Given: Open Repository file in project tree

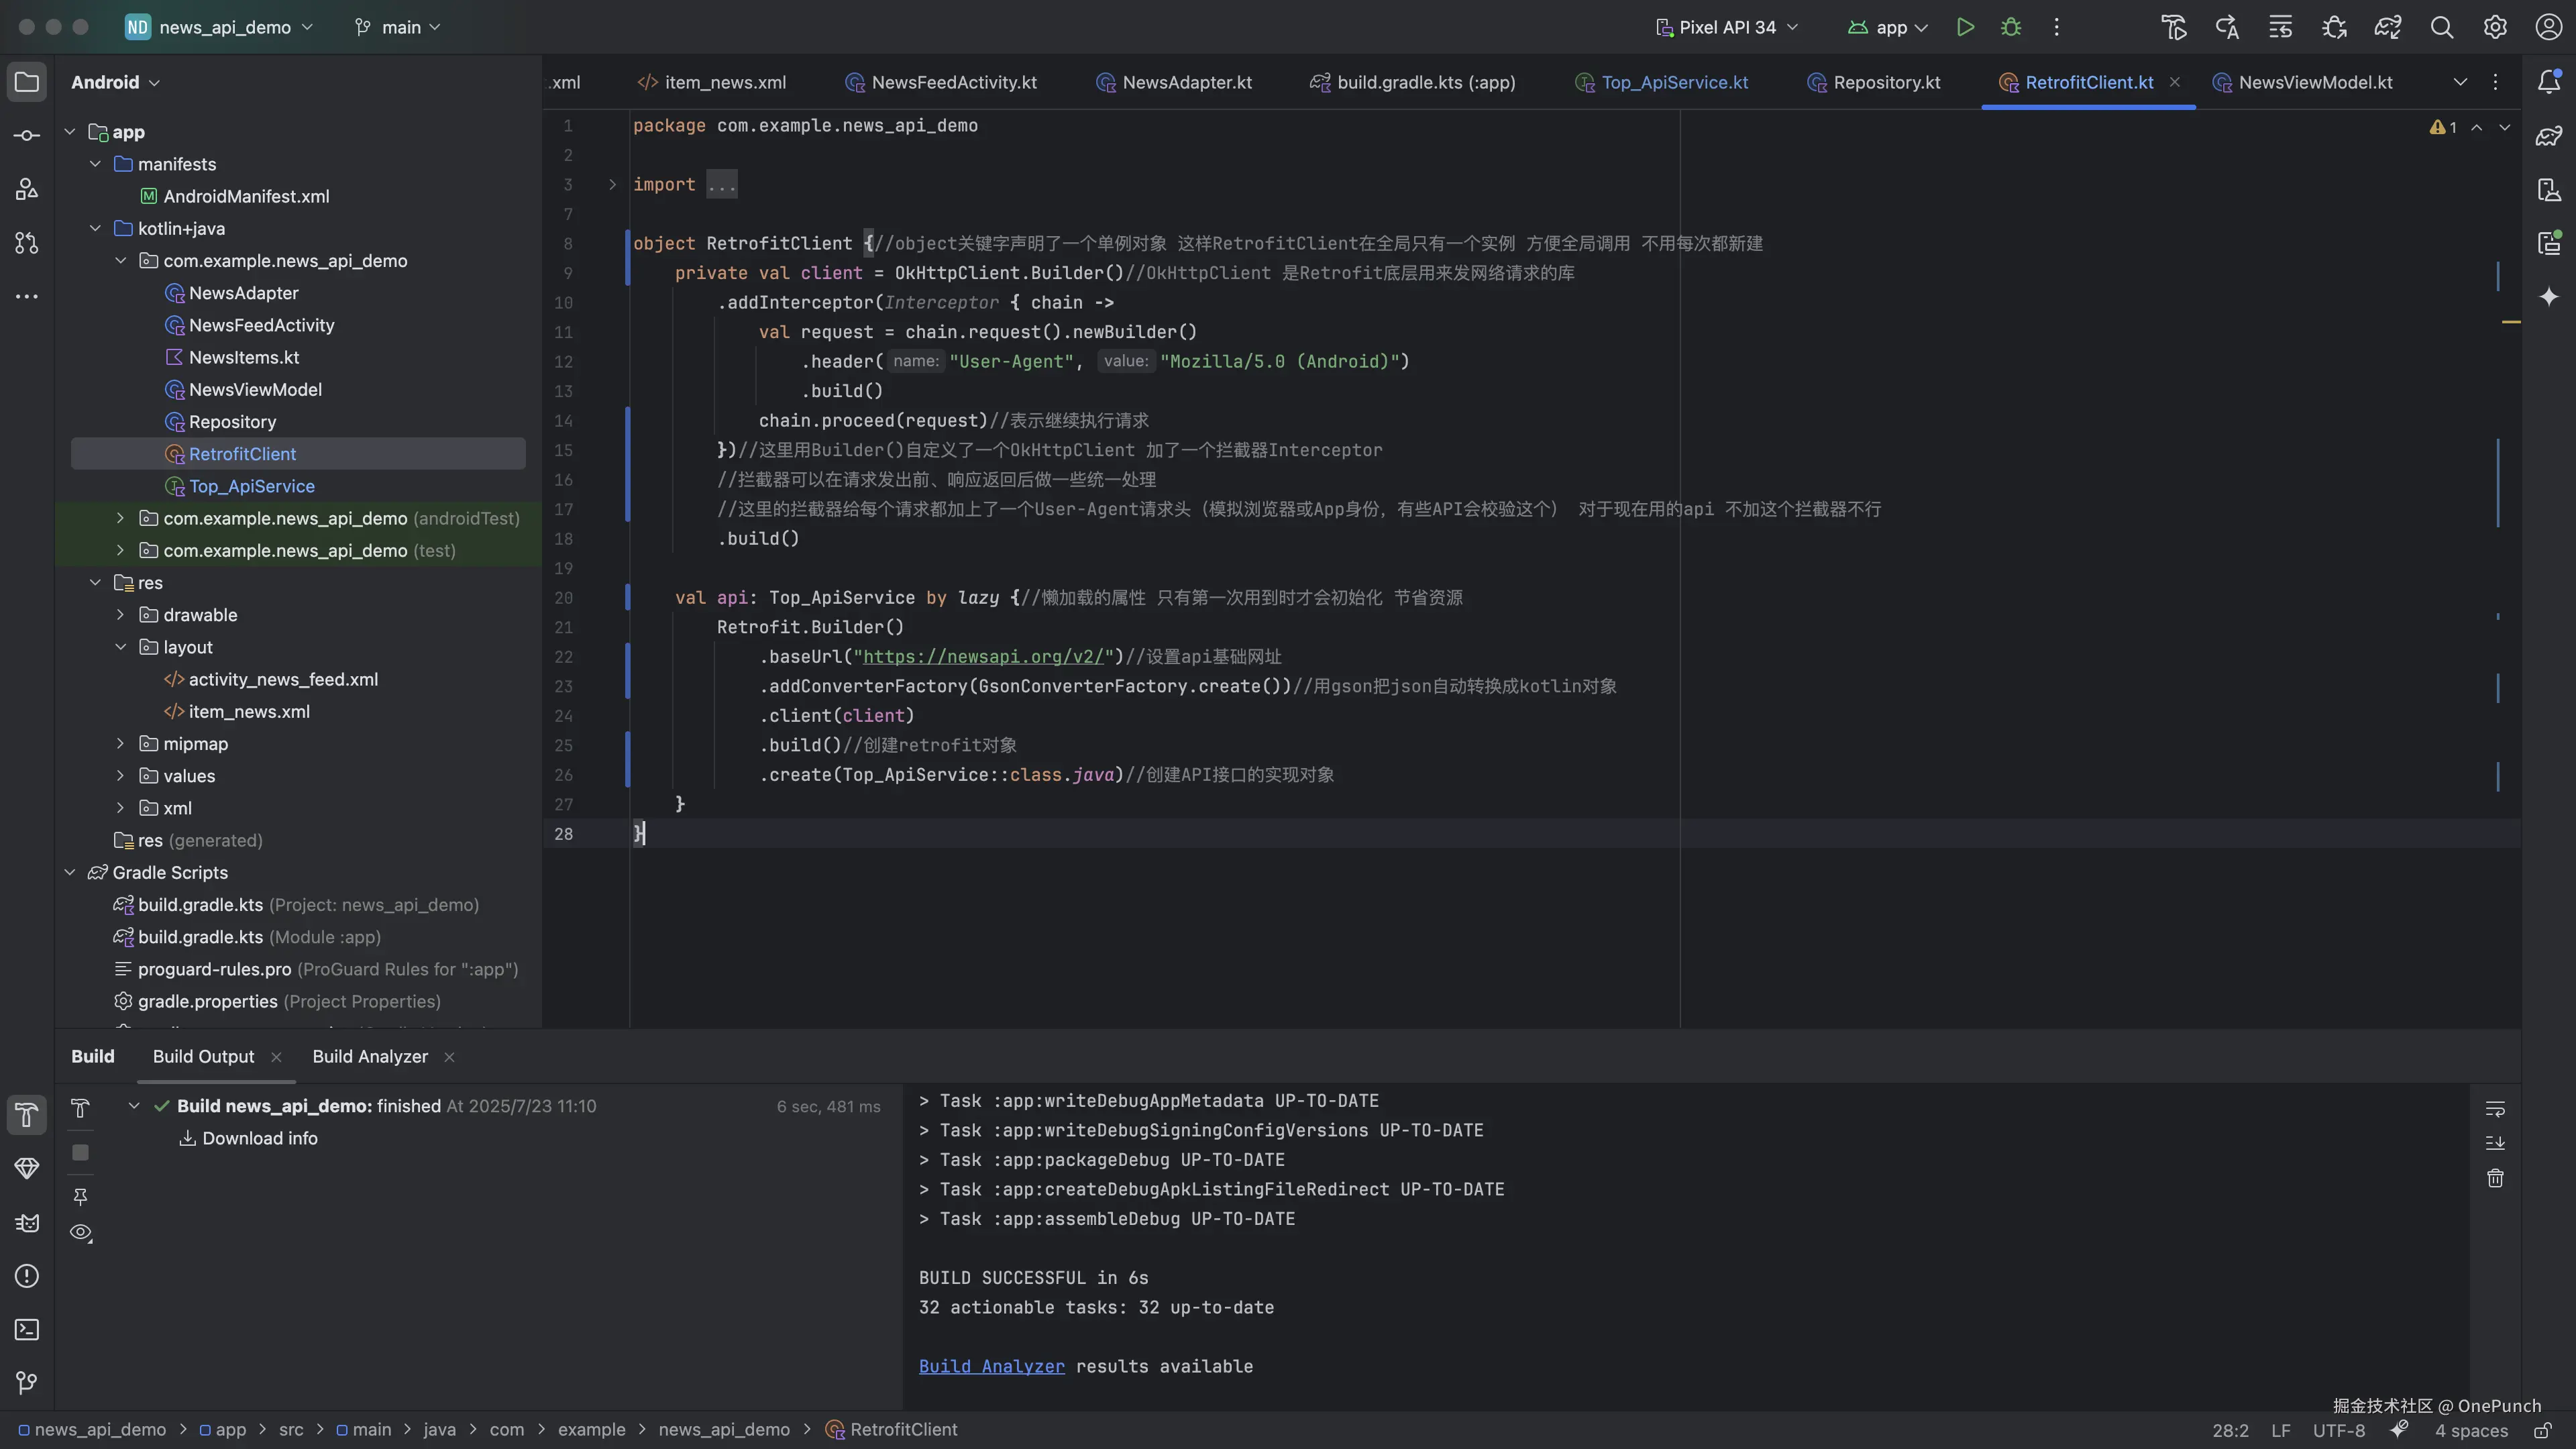Looking at the screenshot, I should coord(232,421).
